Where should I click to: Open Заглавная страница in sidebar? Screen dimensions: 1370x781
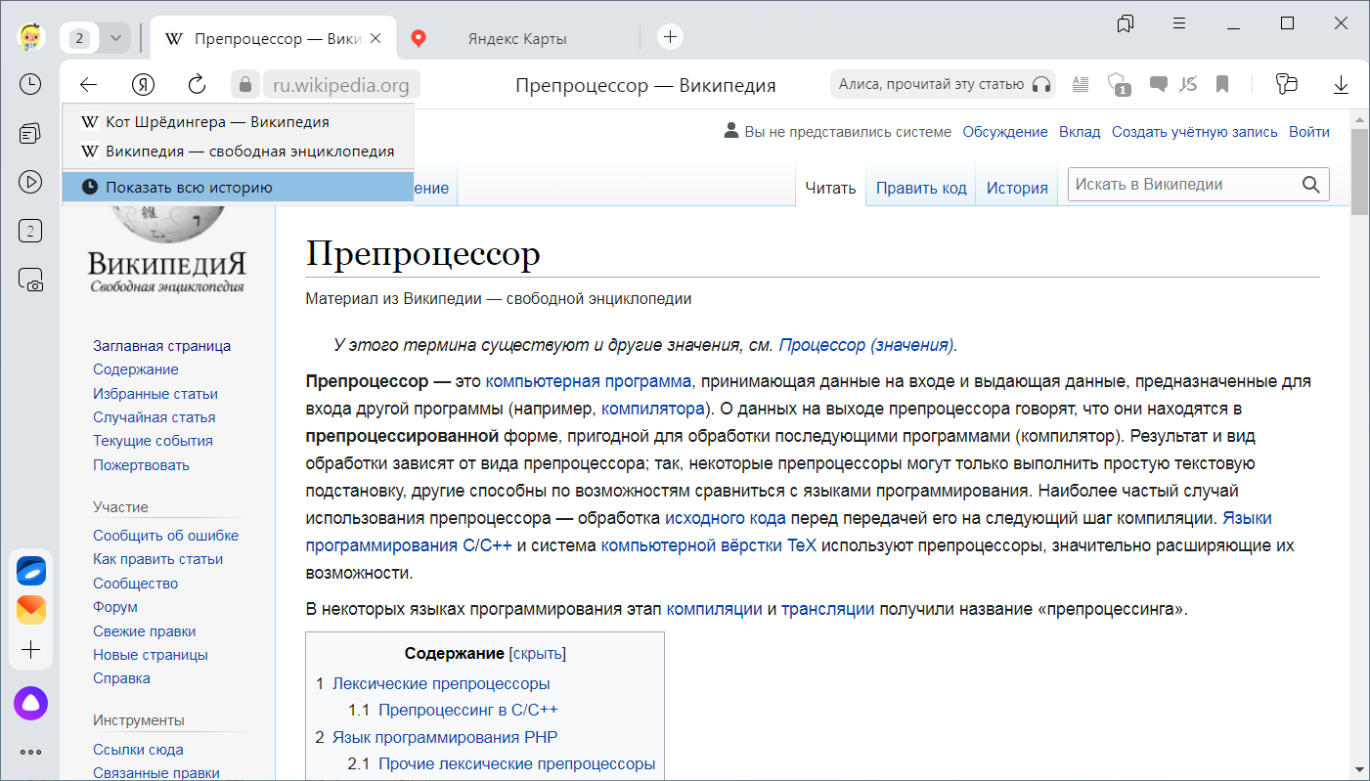pyautogui.click(x=162, y=346)
